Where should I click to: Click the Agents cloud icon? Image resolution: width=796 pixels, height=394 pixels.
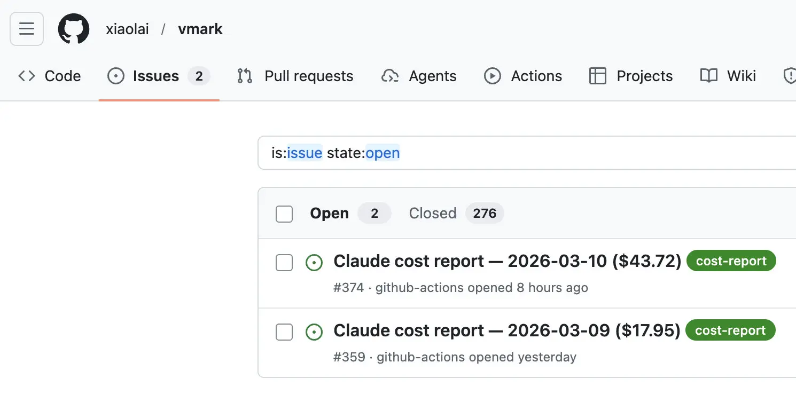point(390,76)
